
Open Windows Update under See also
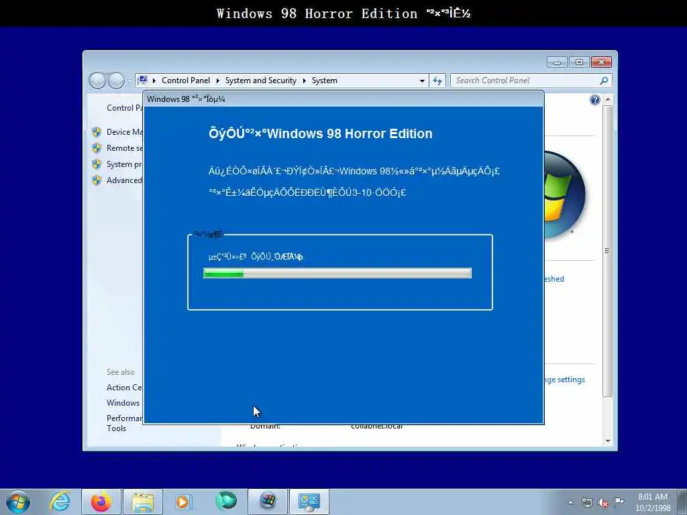[x=123, y=403]
